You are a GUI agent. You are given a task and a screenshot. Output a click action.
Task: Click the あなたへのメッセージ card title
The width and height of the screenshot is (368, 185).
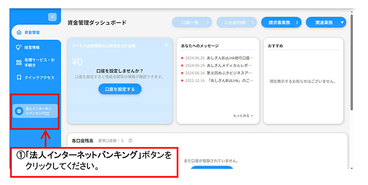[200, 46]
